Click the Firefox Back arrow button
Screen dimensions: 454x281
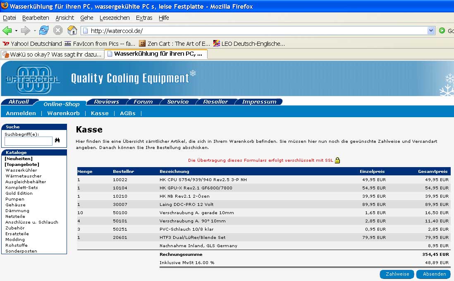(x=7, y=30)
